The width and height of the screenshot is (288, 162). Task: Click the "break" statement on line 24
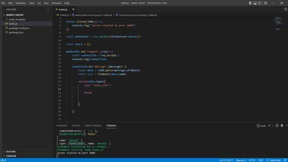[x=88, y=93]
